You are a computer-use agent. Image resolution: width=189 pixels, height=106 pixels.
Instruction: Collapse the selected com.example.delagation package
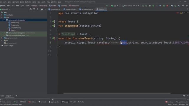[x=4, y=20]
